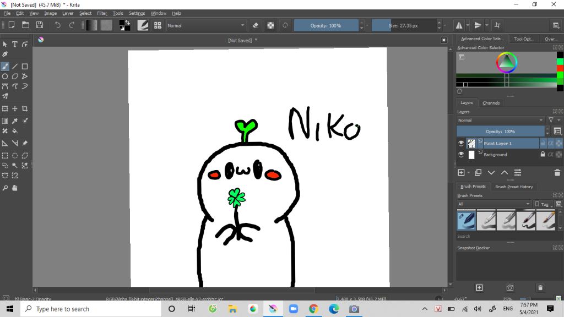Select the Measure tool

coord(15,143)
